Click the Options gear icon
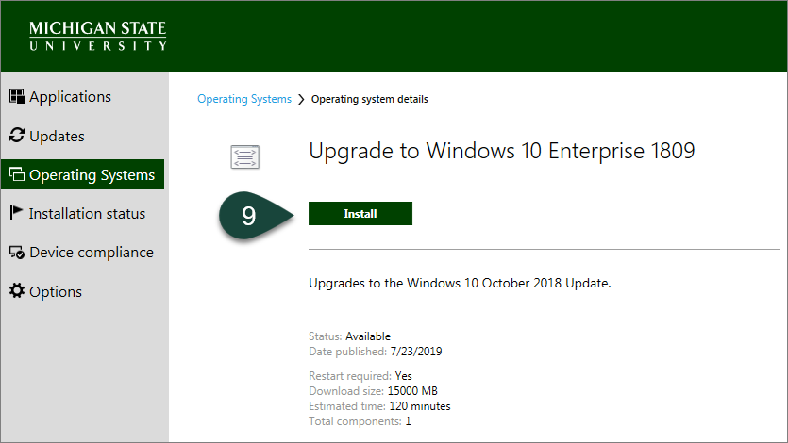788x443 pixels. pos(17,290)
